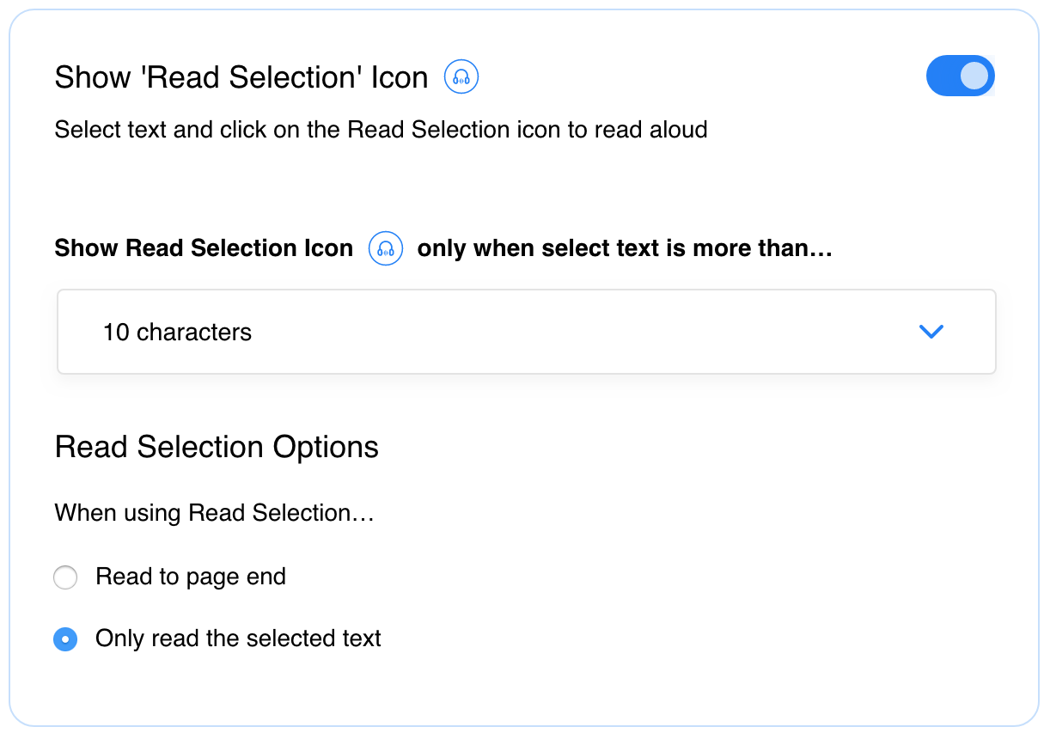Click headphone icon beside 'Read Selection' Icon title
Viewport: 1050px width, 739px height.
pos(461,77)
